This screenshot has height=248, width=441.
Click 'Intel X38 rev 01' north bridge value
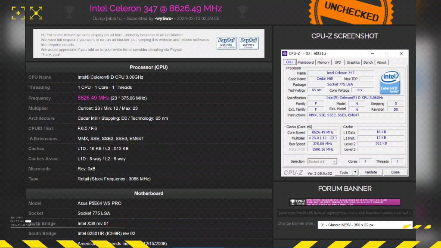[93, 223]
